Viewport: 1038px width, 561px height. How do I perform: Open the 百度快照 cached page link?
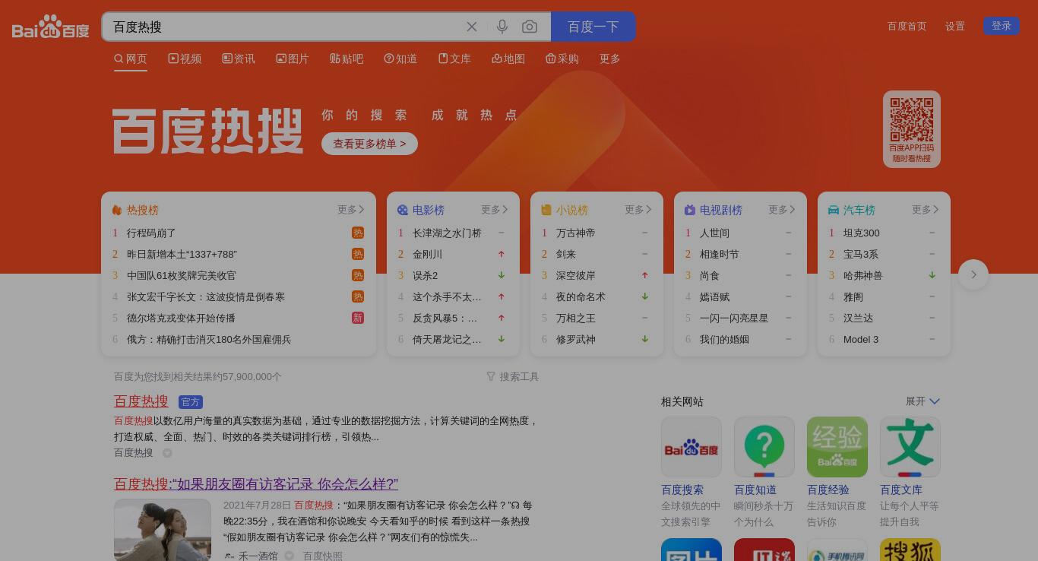[x=323, y=556]
